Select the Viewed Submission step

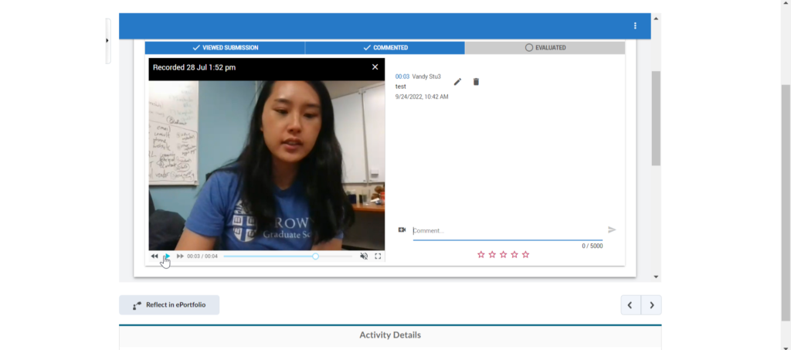(x=225, y=48)
